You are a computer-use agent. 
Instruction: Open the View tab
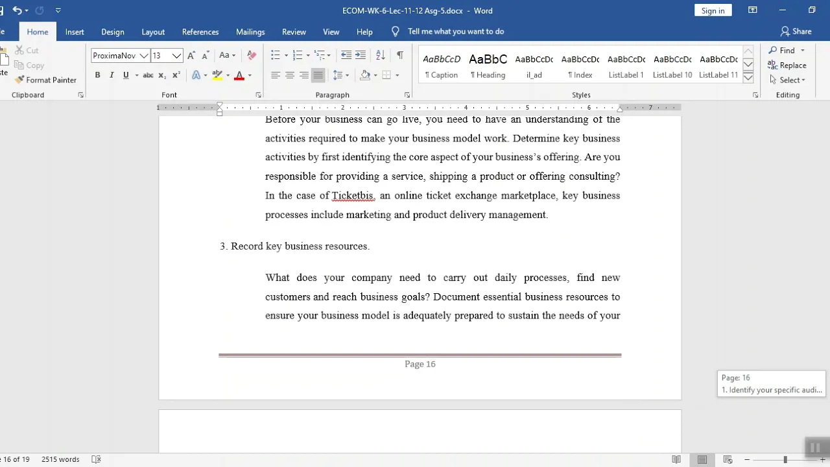pyautogui.click(x=331, y=32)
